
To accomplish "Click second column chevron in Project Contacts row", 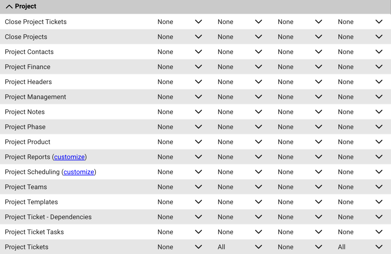I will pos(259,52).
